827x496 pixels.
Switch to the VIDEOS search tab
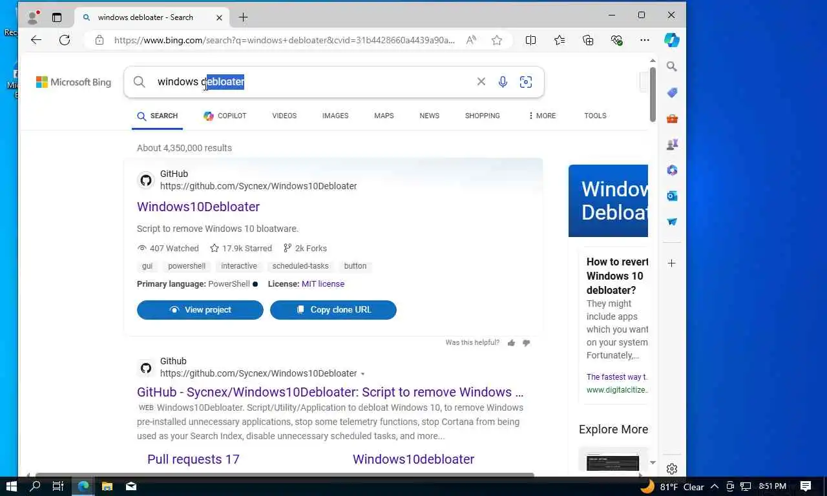coord(284,116)
